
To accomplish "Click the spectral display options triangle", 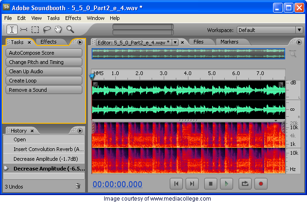I will pos(276,121).
